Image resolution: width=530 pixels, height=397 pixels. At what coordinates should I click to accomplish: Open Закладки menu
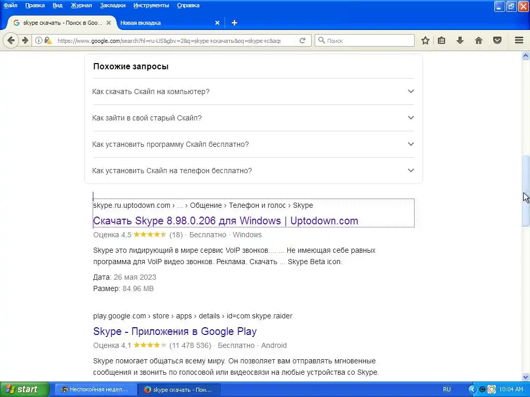[x=112, y=5]
